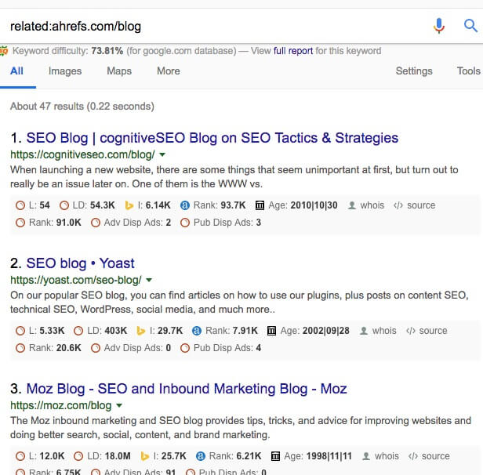Image resolution: width=483 pixels, height=475 pixels.
Task: Switch to the Images tab
Action: click(65, 71)
